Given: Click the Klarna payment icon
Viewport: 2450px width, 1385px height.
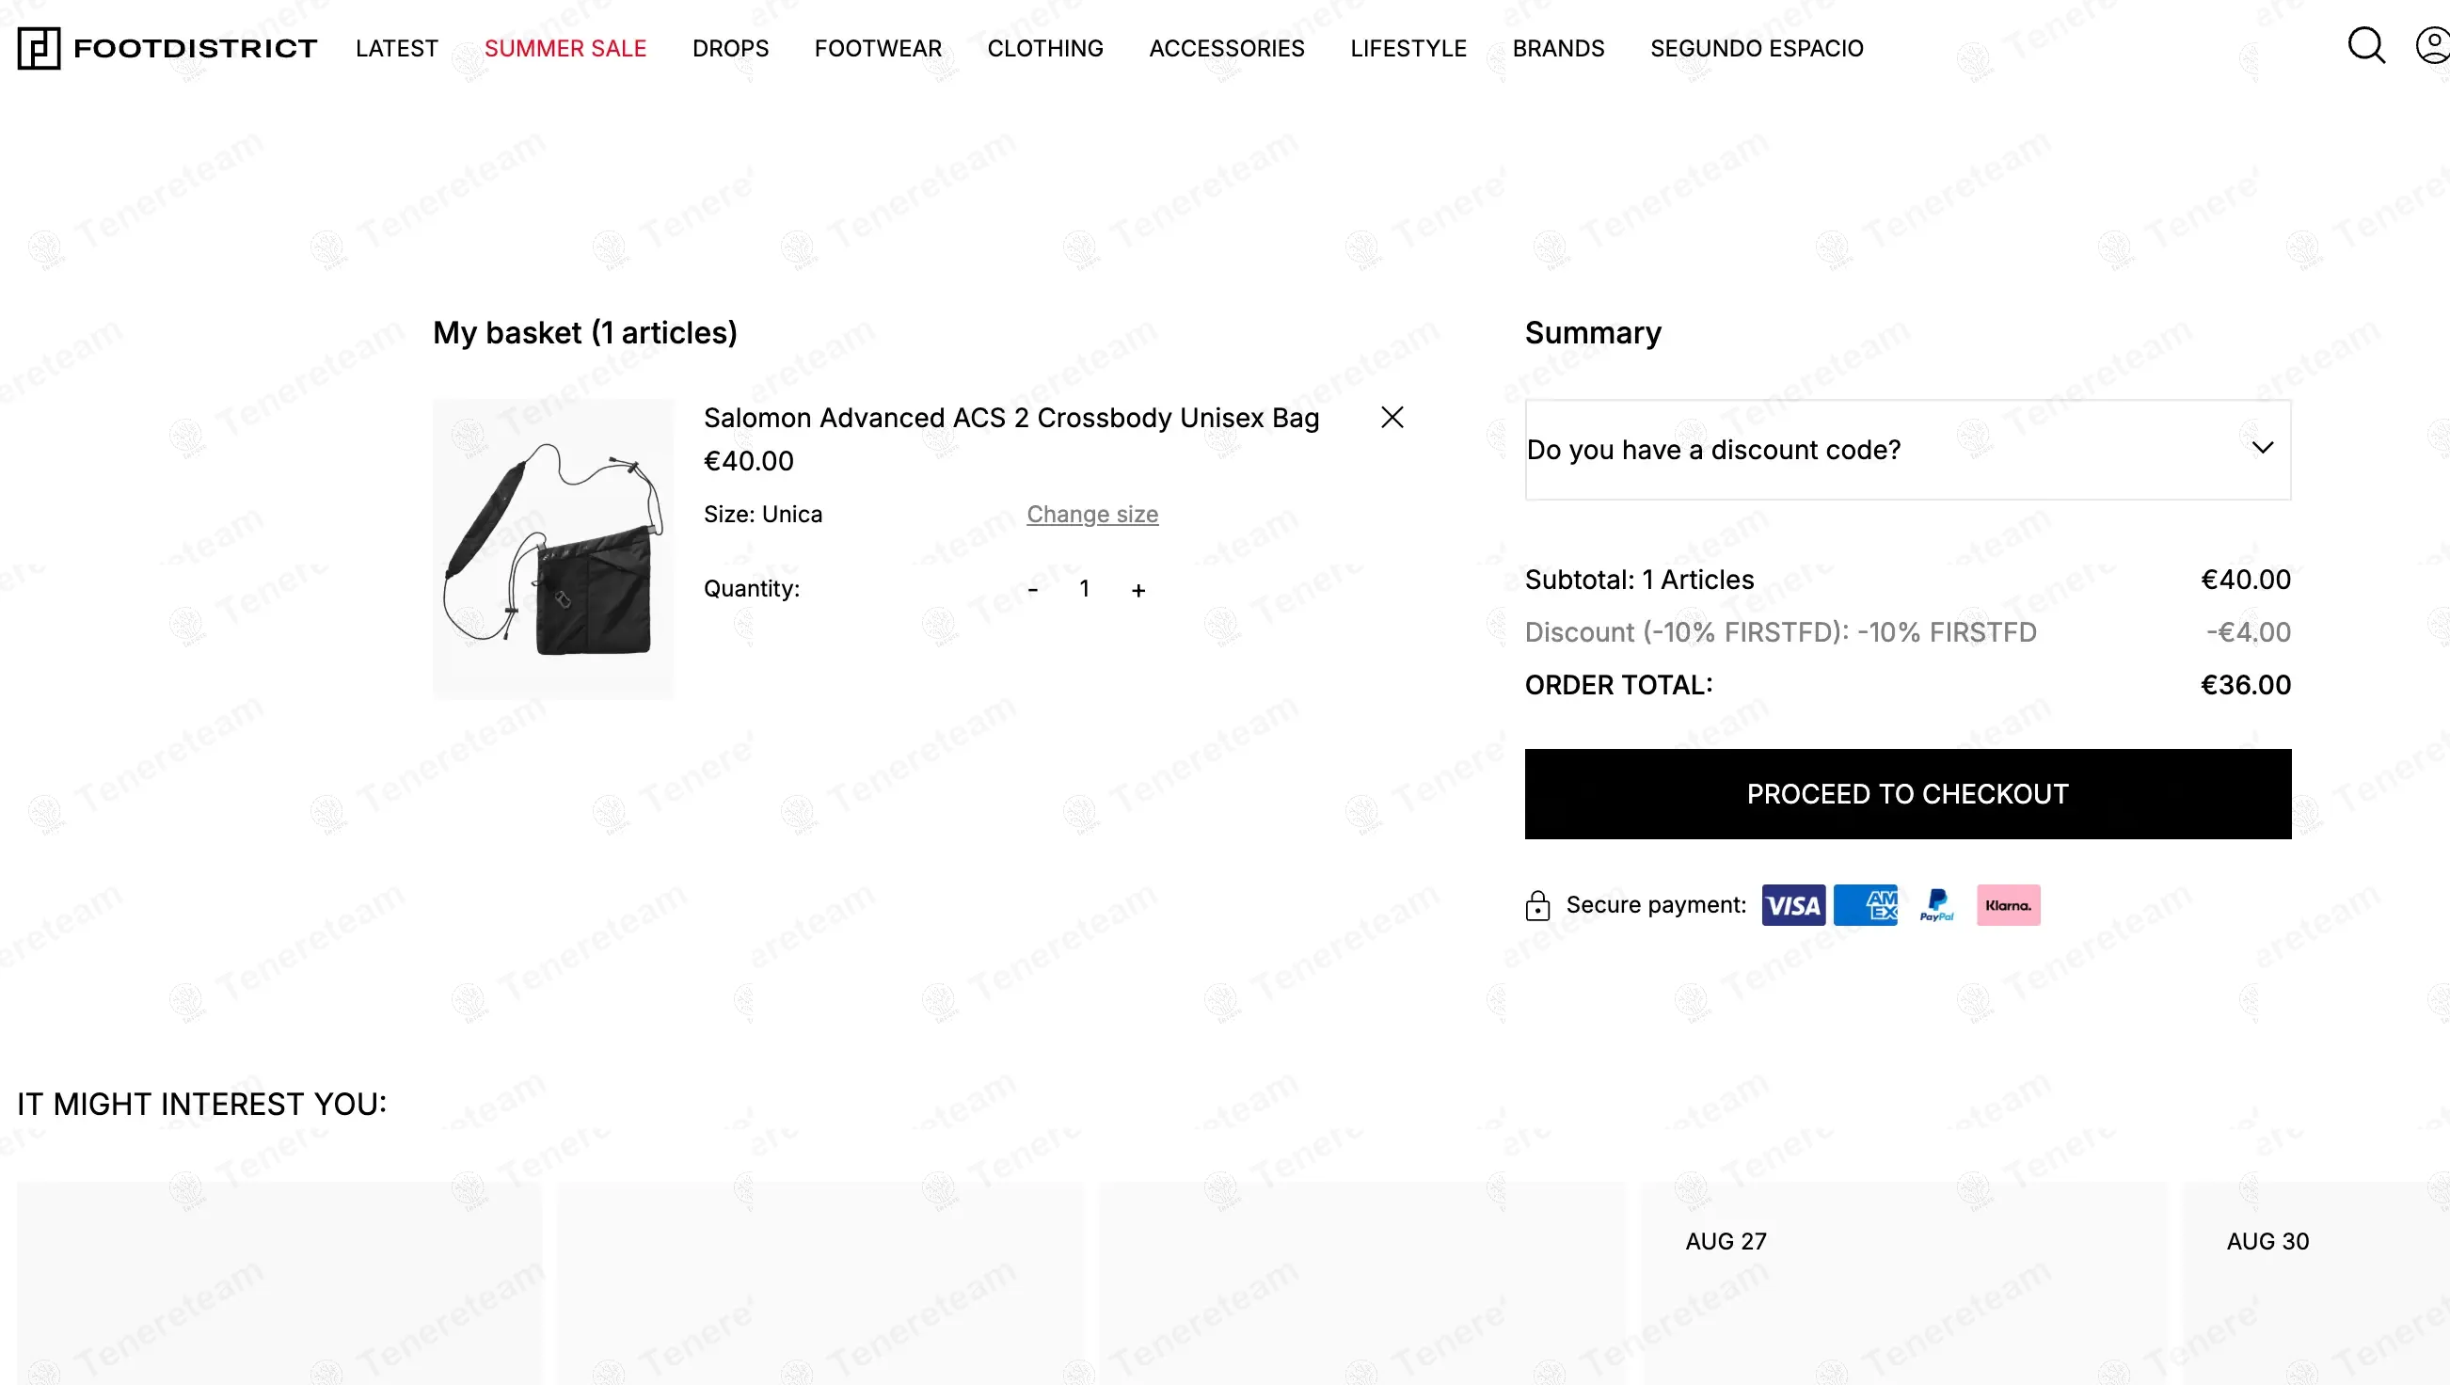Looking at the screenshot, I should point(2008,904).
